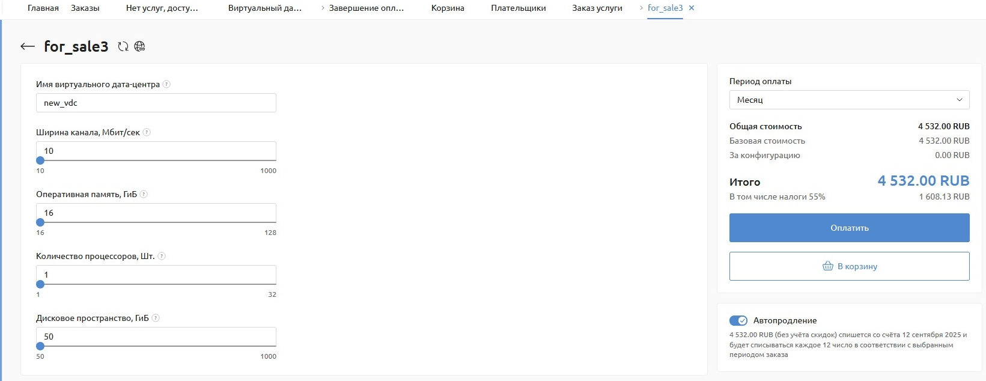Select the active for_sale3 tab
The height and width of the screenshot is (381, 986).
(x=665, y=8)
